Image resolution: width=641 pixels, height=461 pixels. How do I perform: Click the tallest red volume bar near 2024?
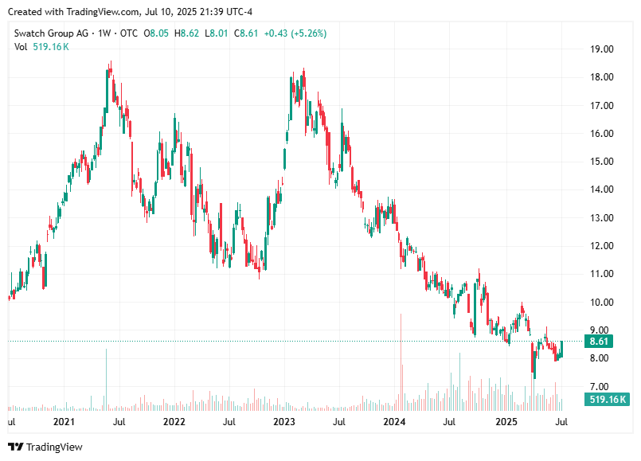[401, 362]
